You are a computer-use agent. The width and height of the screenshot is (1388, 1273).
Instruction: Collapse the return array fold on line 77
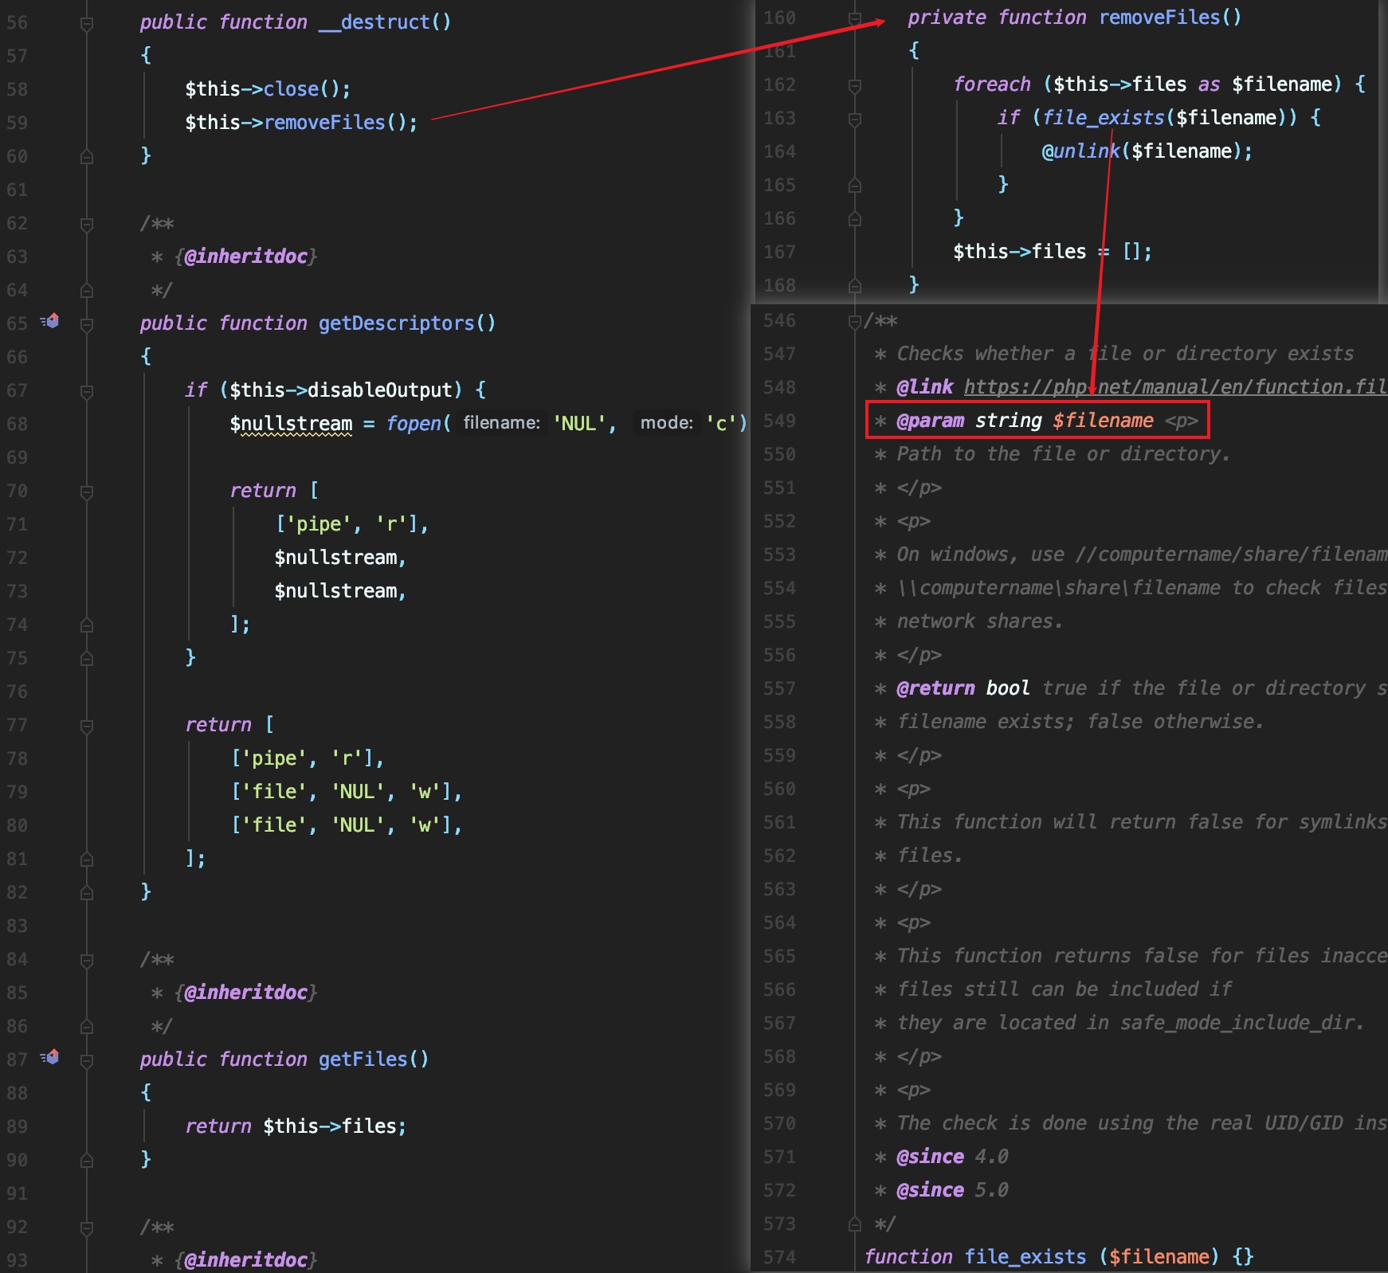coord(87,726)
